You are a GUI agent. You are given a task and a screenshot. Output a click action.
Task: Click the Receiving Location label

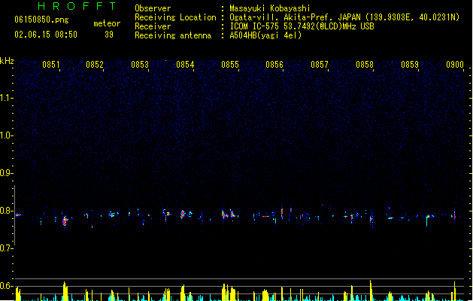(175, 17)
